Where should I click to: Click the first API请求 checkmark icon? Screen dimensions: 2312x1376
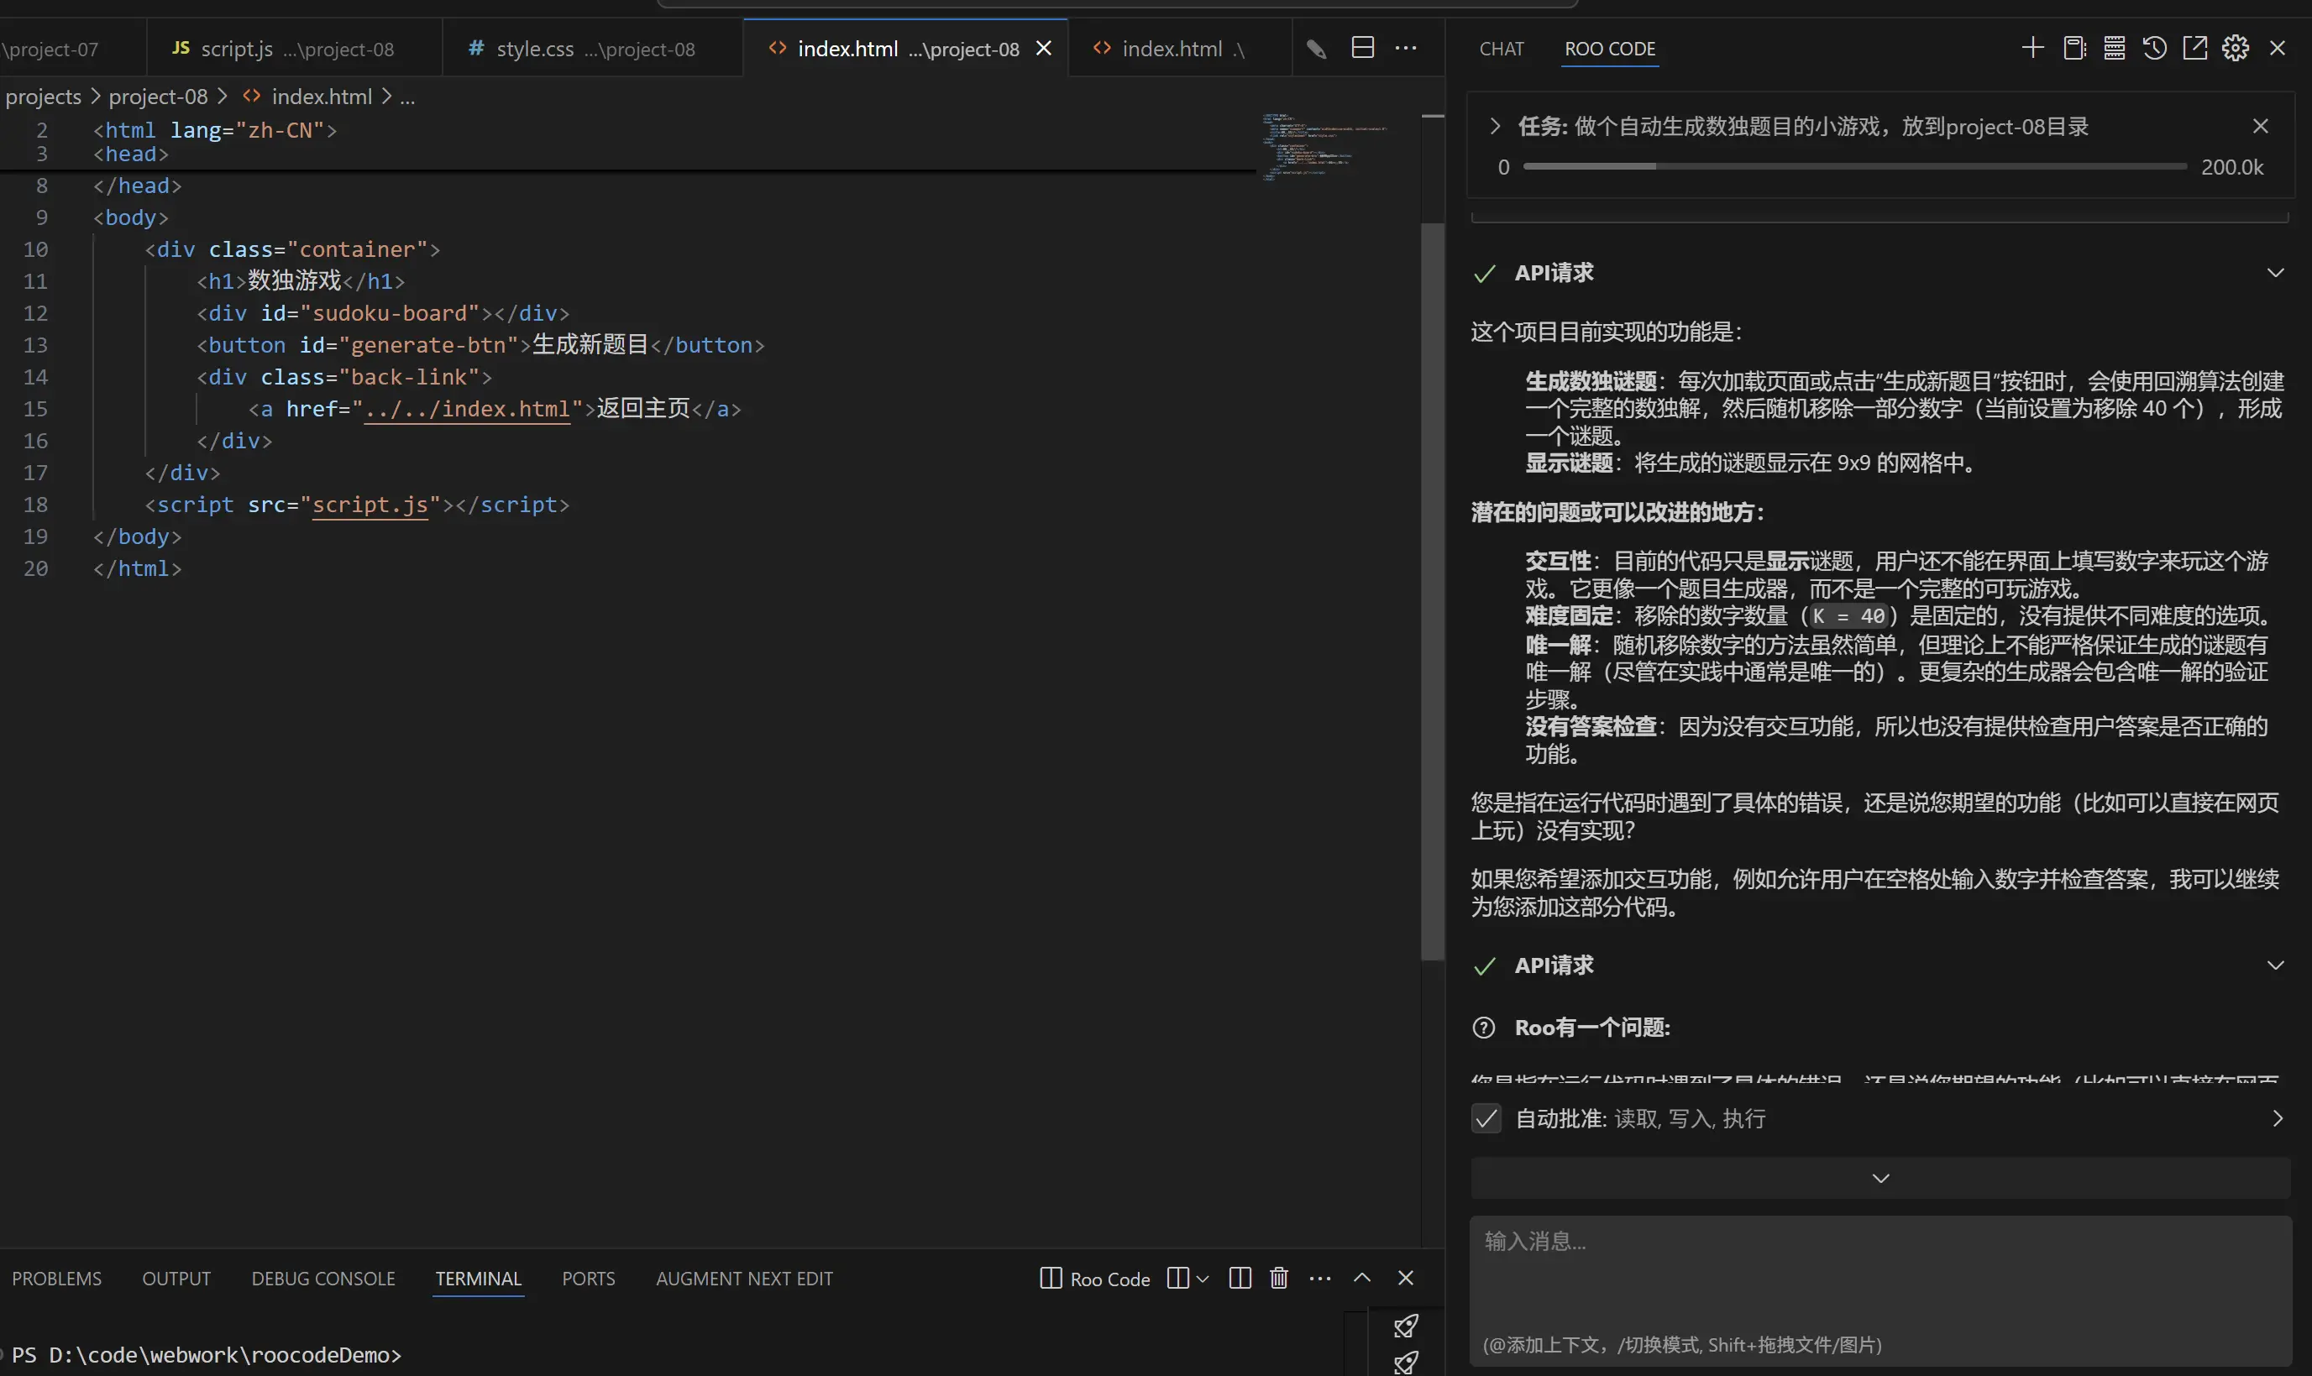1484,274
